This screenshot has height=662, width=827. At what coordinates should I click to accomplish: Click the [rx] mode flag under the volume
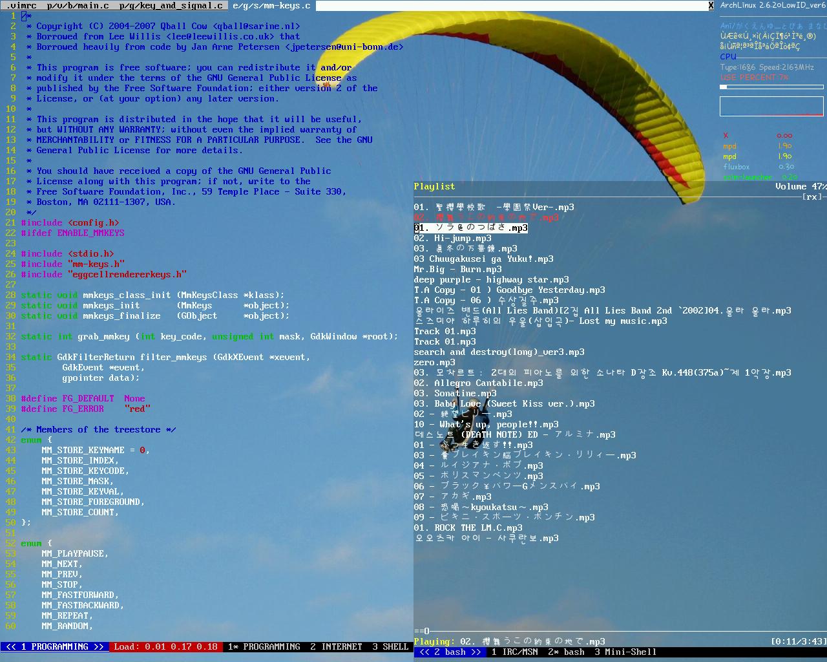coord(811,197)
